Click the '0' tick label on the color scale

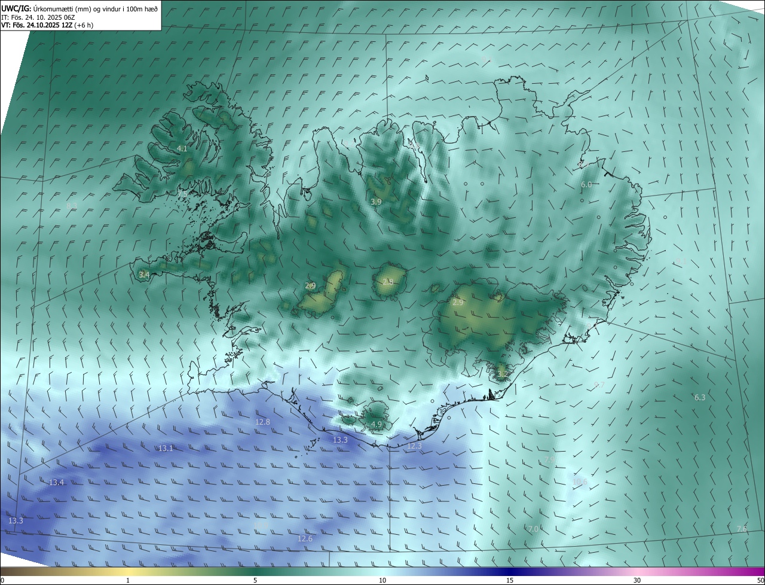(x=2, y=580)
